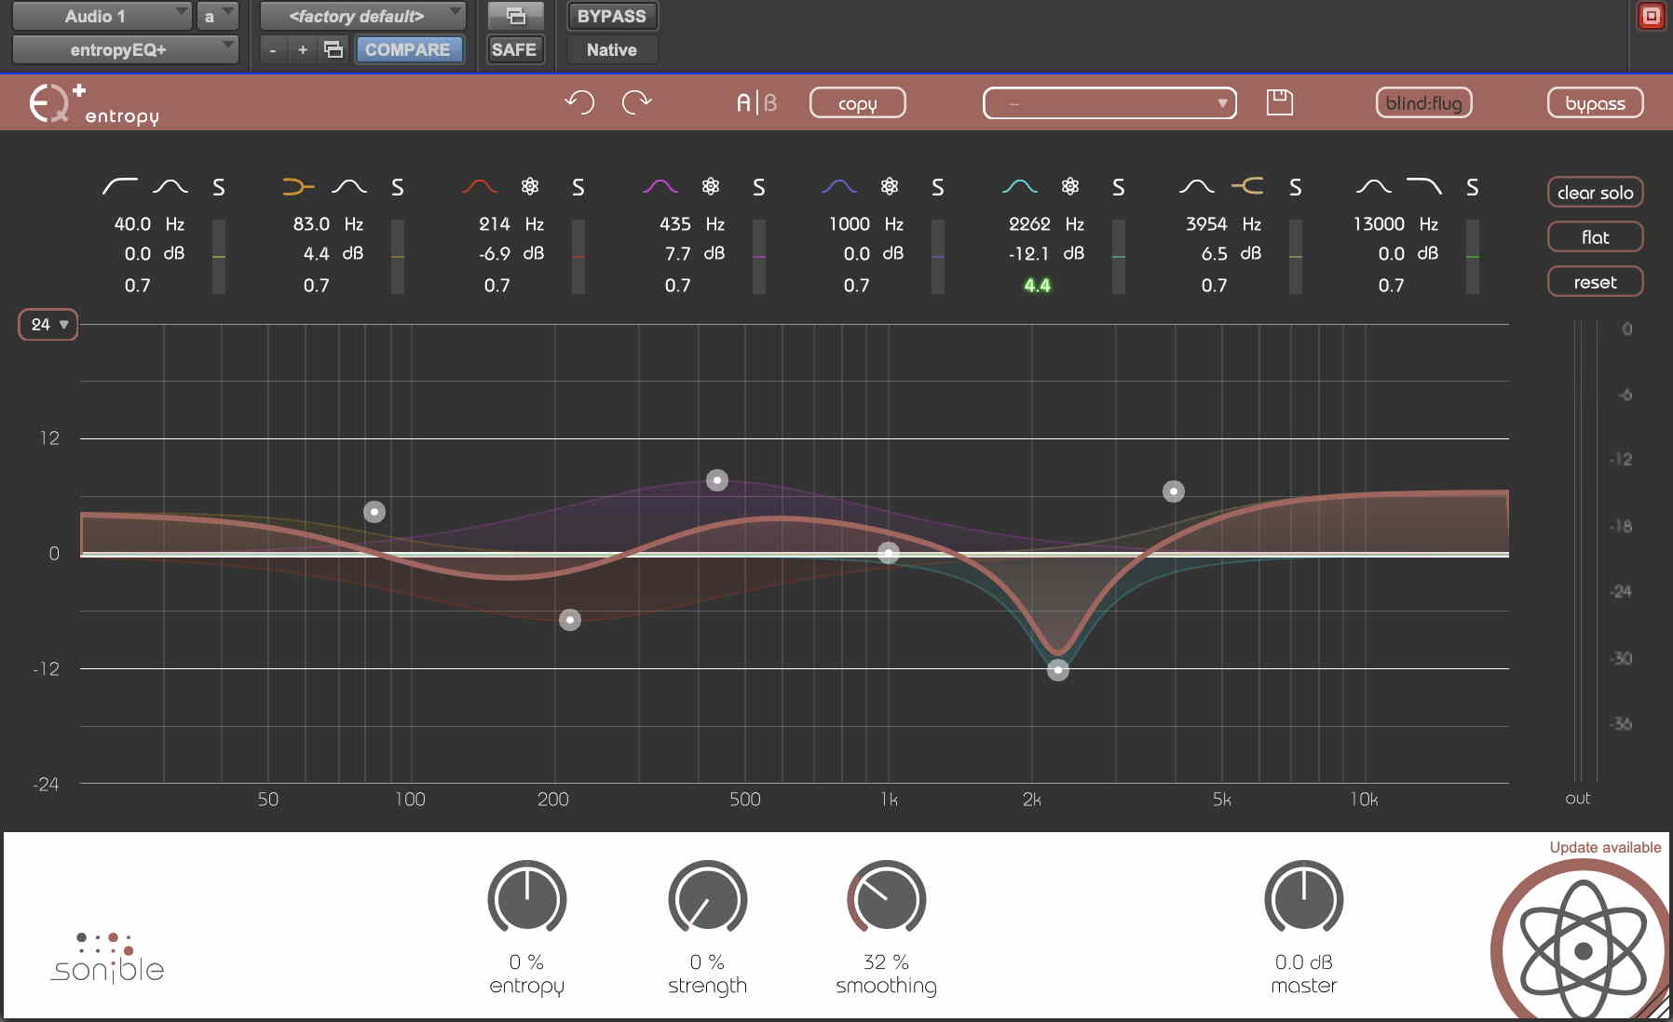The height and width of the screenshot is (1022, 1673).
Task: Click magenta bell icon of 435 Hz band
Action: click(660, 186)
